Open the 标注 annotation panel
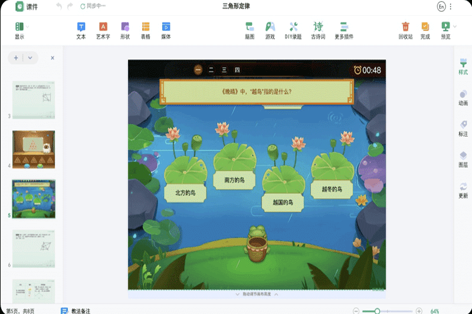 point(463,129)
